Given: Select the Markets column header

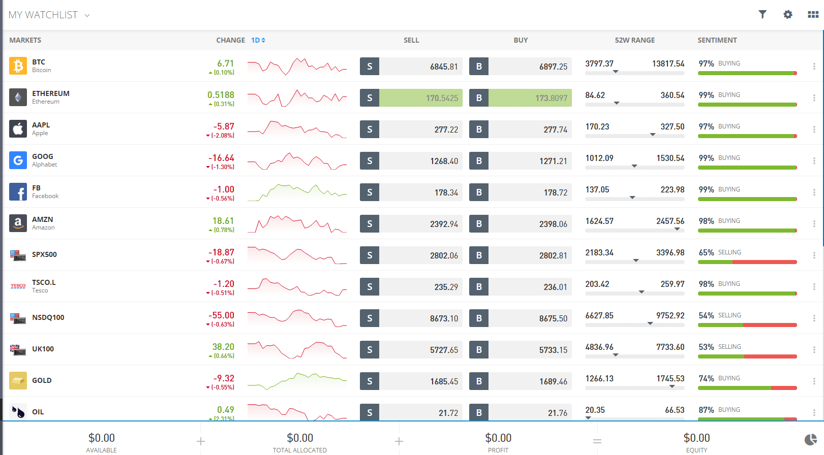Looking at the screenshot, I should pyautogui.click(x=25, y=40).
